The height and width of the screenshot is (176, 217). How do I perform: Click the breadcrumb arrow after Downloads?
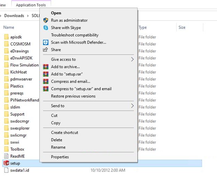[x=28, y=16]
